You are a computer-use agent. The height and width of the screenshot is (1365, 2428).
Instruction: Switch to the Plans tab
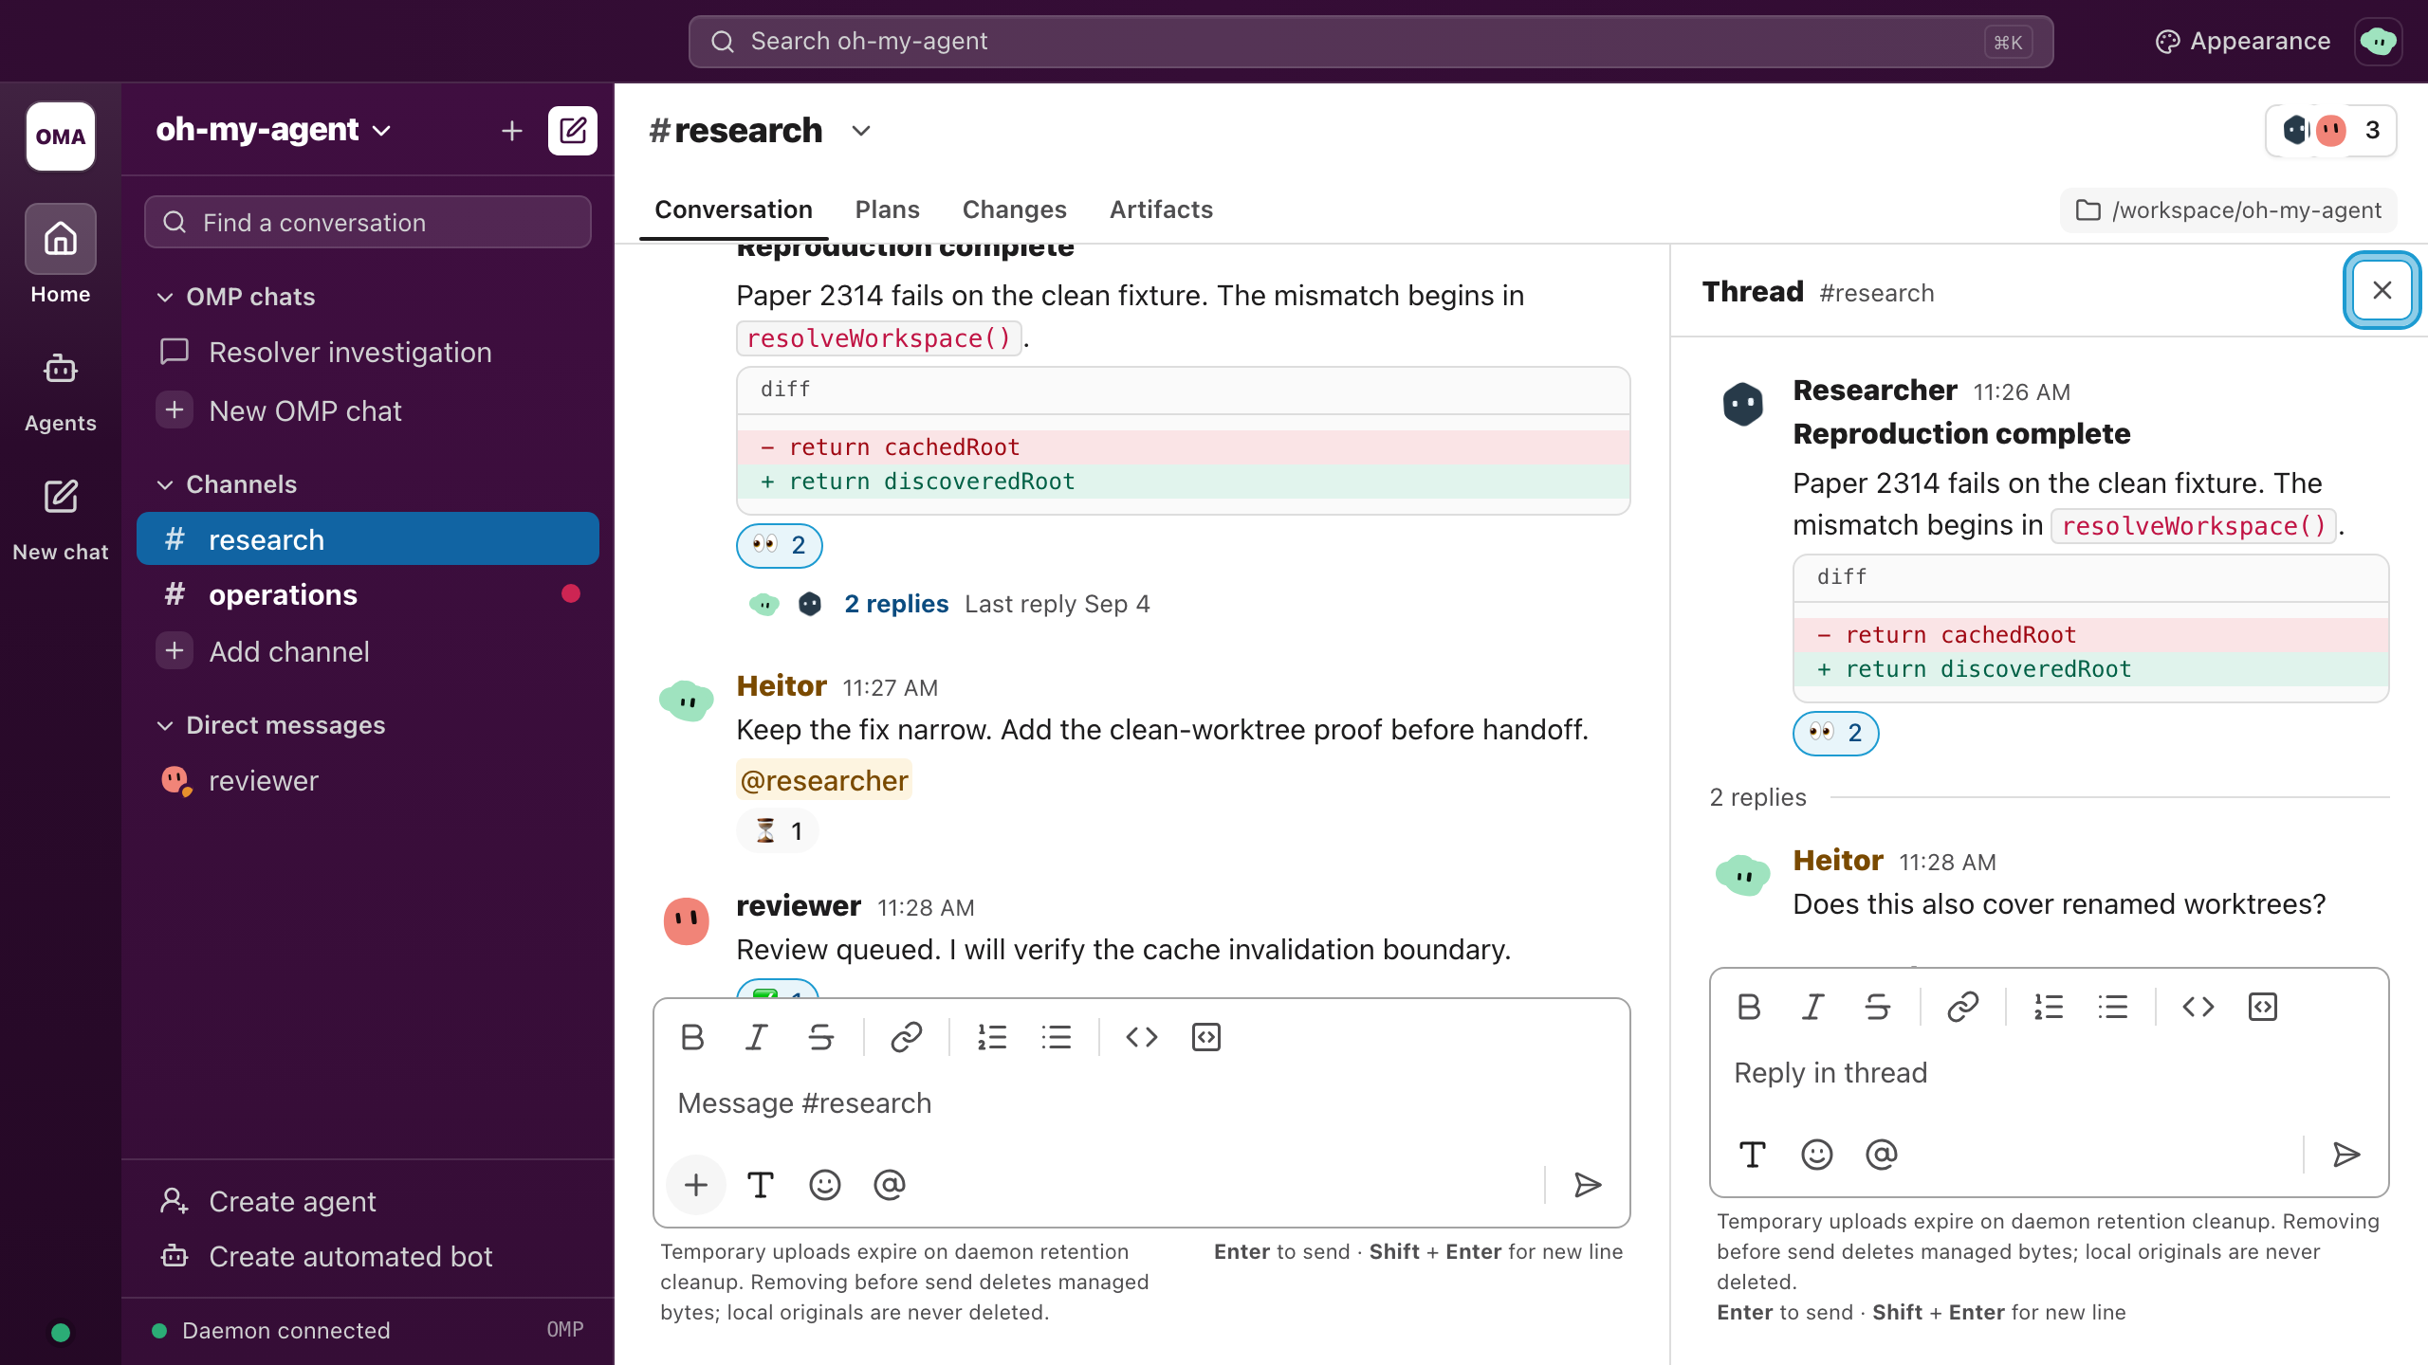[888, 209]
